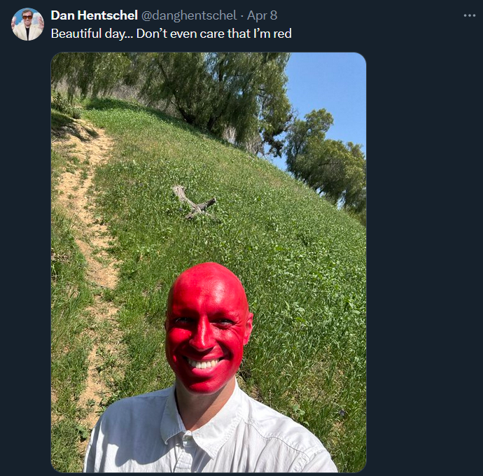Open the attached photo in full view
The image size is (483, 476).
tap(209, 262)
